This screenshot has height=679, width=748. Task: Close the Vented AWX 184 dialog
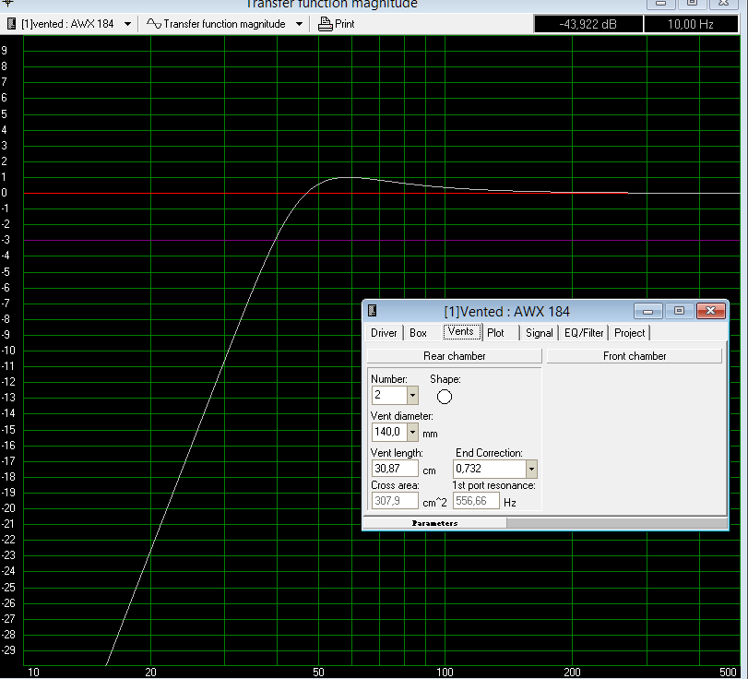click(710, 311)
